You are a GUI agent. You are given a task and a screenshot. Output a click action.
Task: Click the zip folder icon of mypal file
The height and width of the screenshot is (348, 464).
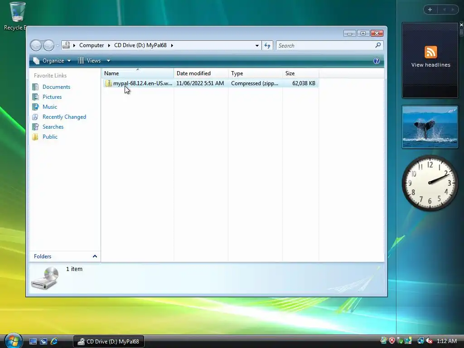pyautogui.click(x=109, y=83)
